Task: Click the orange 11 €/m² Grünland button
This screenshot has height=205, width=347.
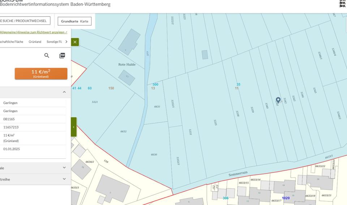Action: [x=41, y=74]
